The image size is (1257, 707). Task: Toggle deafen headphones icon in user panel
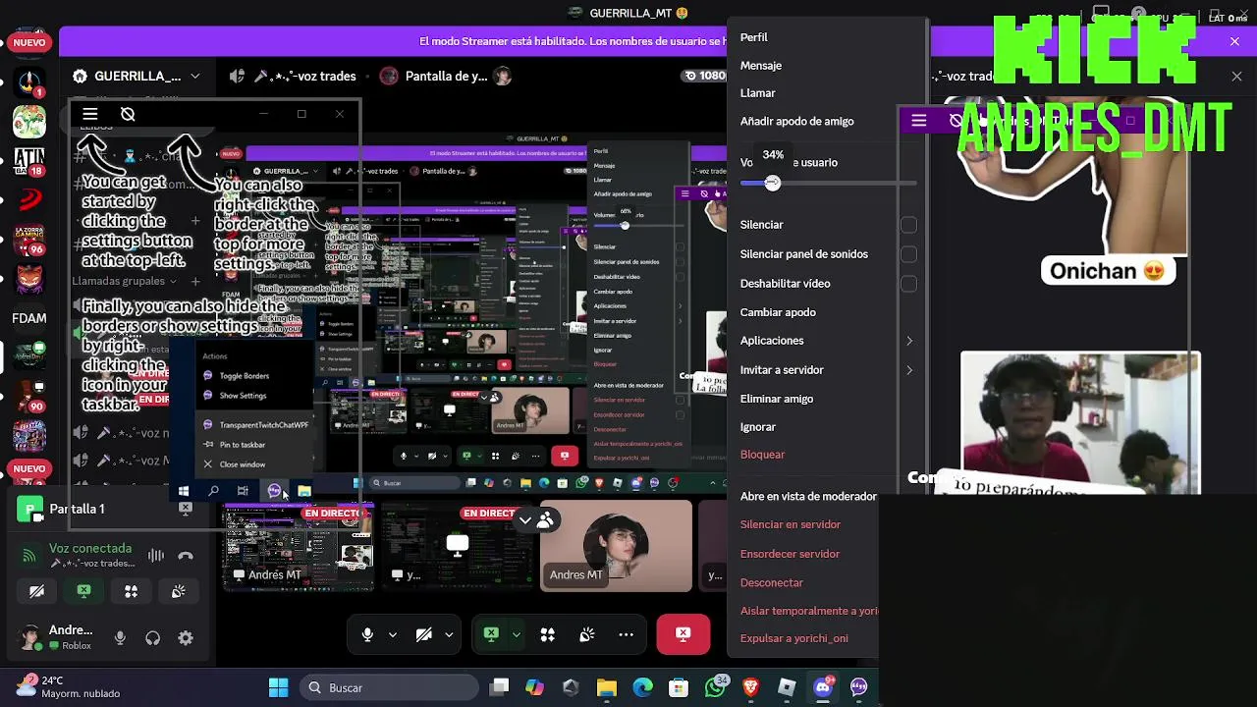pos(152,638)
